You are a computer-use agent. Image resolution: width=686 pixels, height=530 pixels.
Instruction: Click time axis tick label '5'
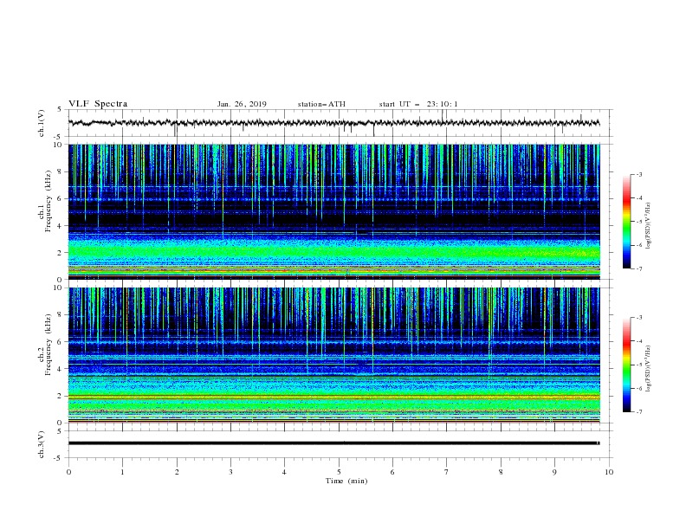pyautogui.click(x=339, y=472)
